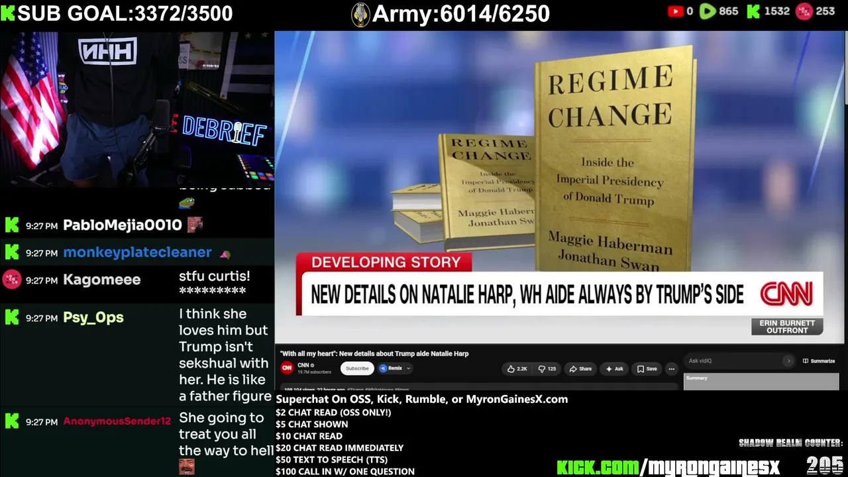848x477 pixels.
Task: Expand the Remix dropdown arrow
Action: pos(408,368)
